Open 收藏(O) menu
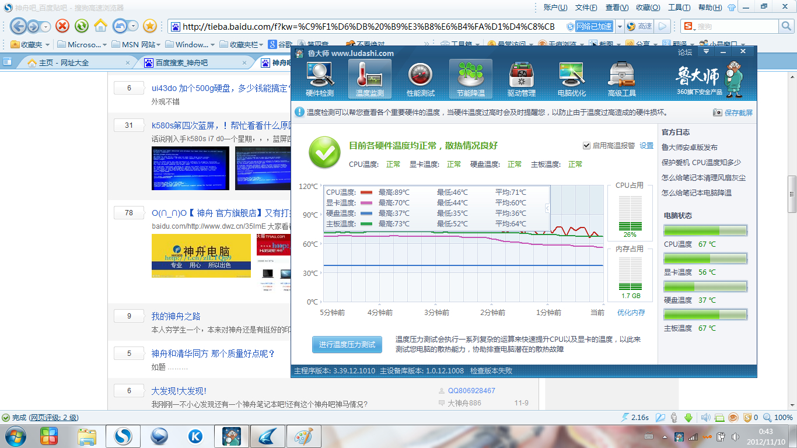The height and width of the screenshot is (448, 797). pyautogui.click(x=648, y=8)
